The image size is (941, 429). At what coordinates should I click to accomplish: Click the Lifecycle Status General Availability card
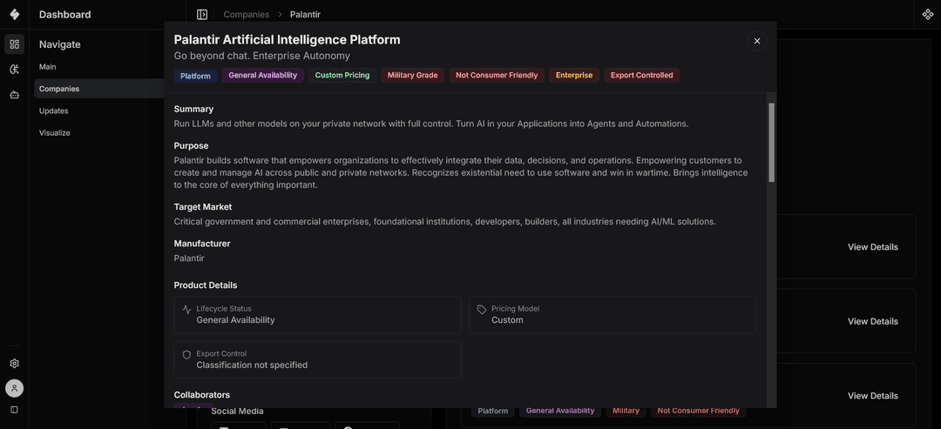[x=317, y=314]
